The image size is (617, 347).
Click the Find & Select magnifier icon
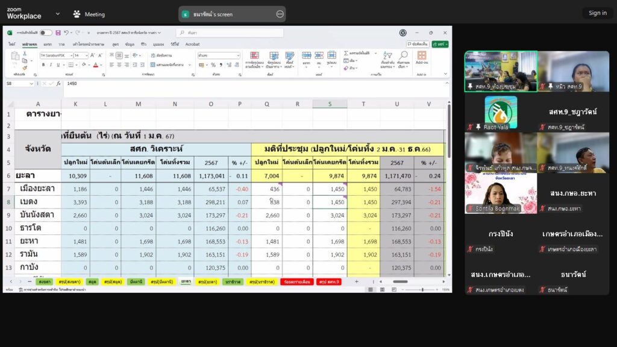coord(404,56)
